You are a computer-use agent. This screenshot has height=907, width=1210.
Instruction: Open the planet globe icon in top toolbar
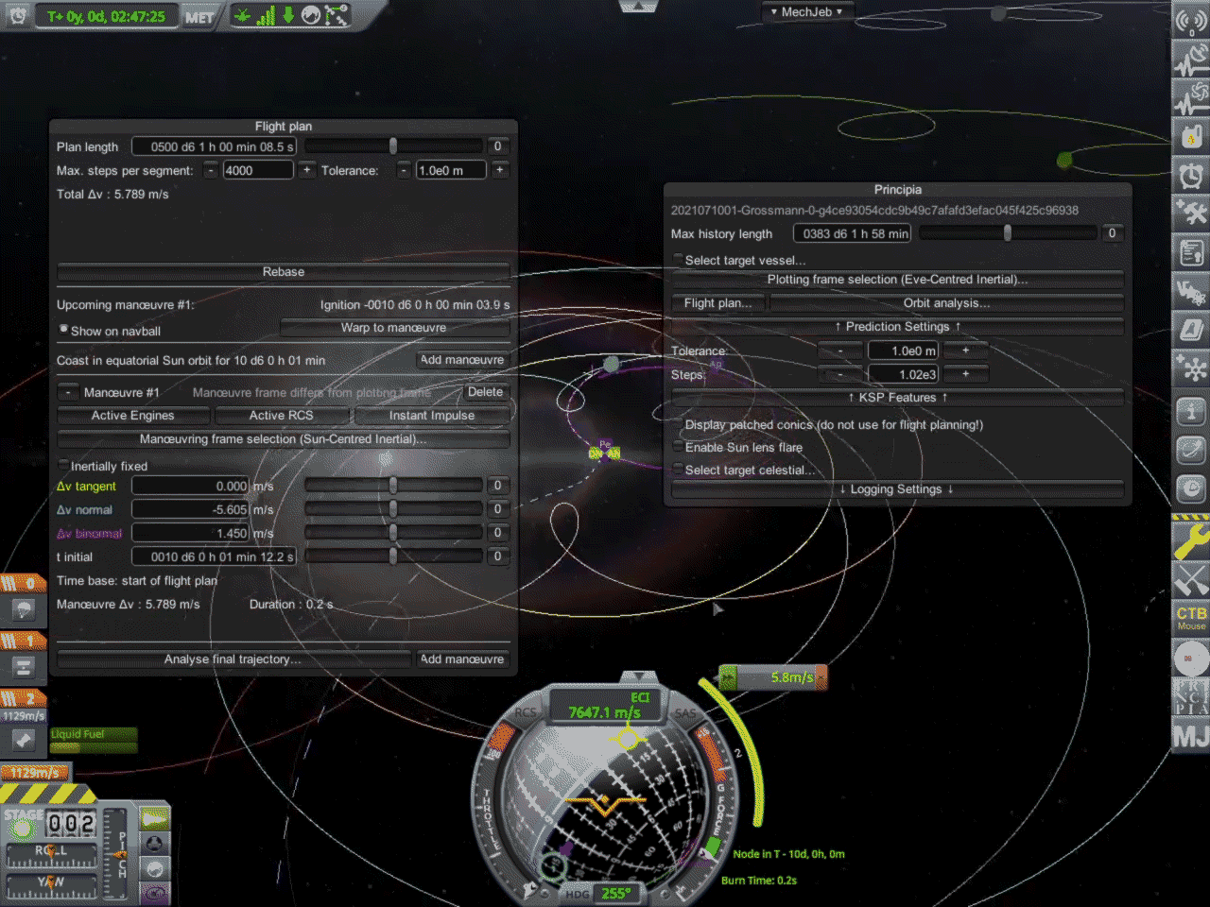[309, 15]
